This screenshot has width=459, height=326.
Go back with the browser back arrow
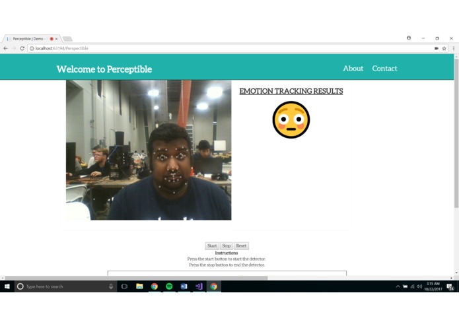(x=5, y=49)
